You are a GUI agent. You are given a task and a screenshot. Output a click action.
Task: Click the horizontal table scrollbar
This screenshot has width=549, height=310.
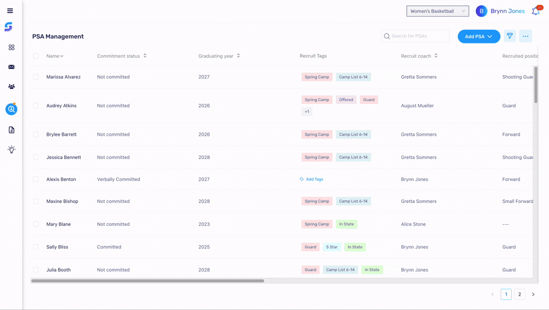click(x=147, y=281)
